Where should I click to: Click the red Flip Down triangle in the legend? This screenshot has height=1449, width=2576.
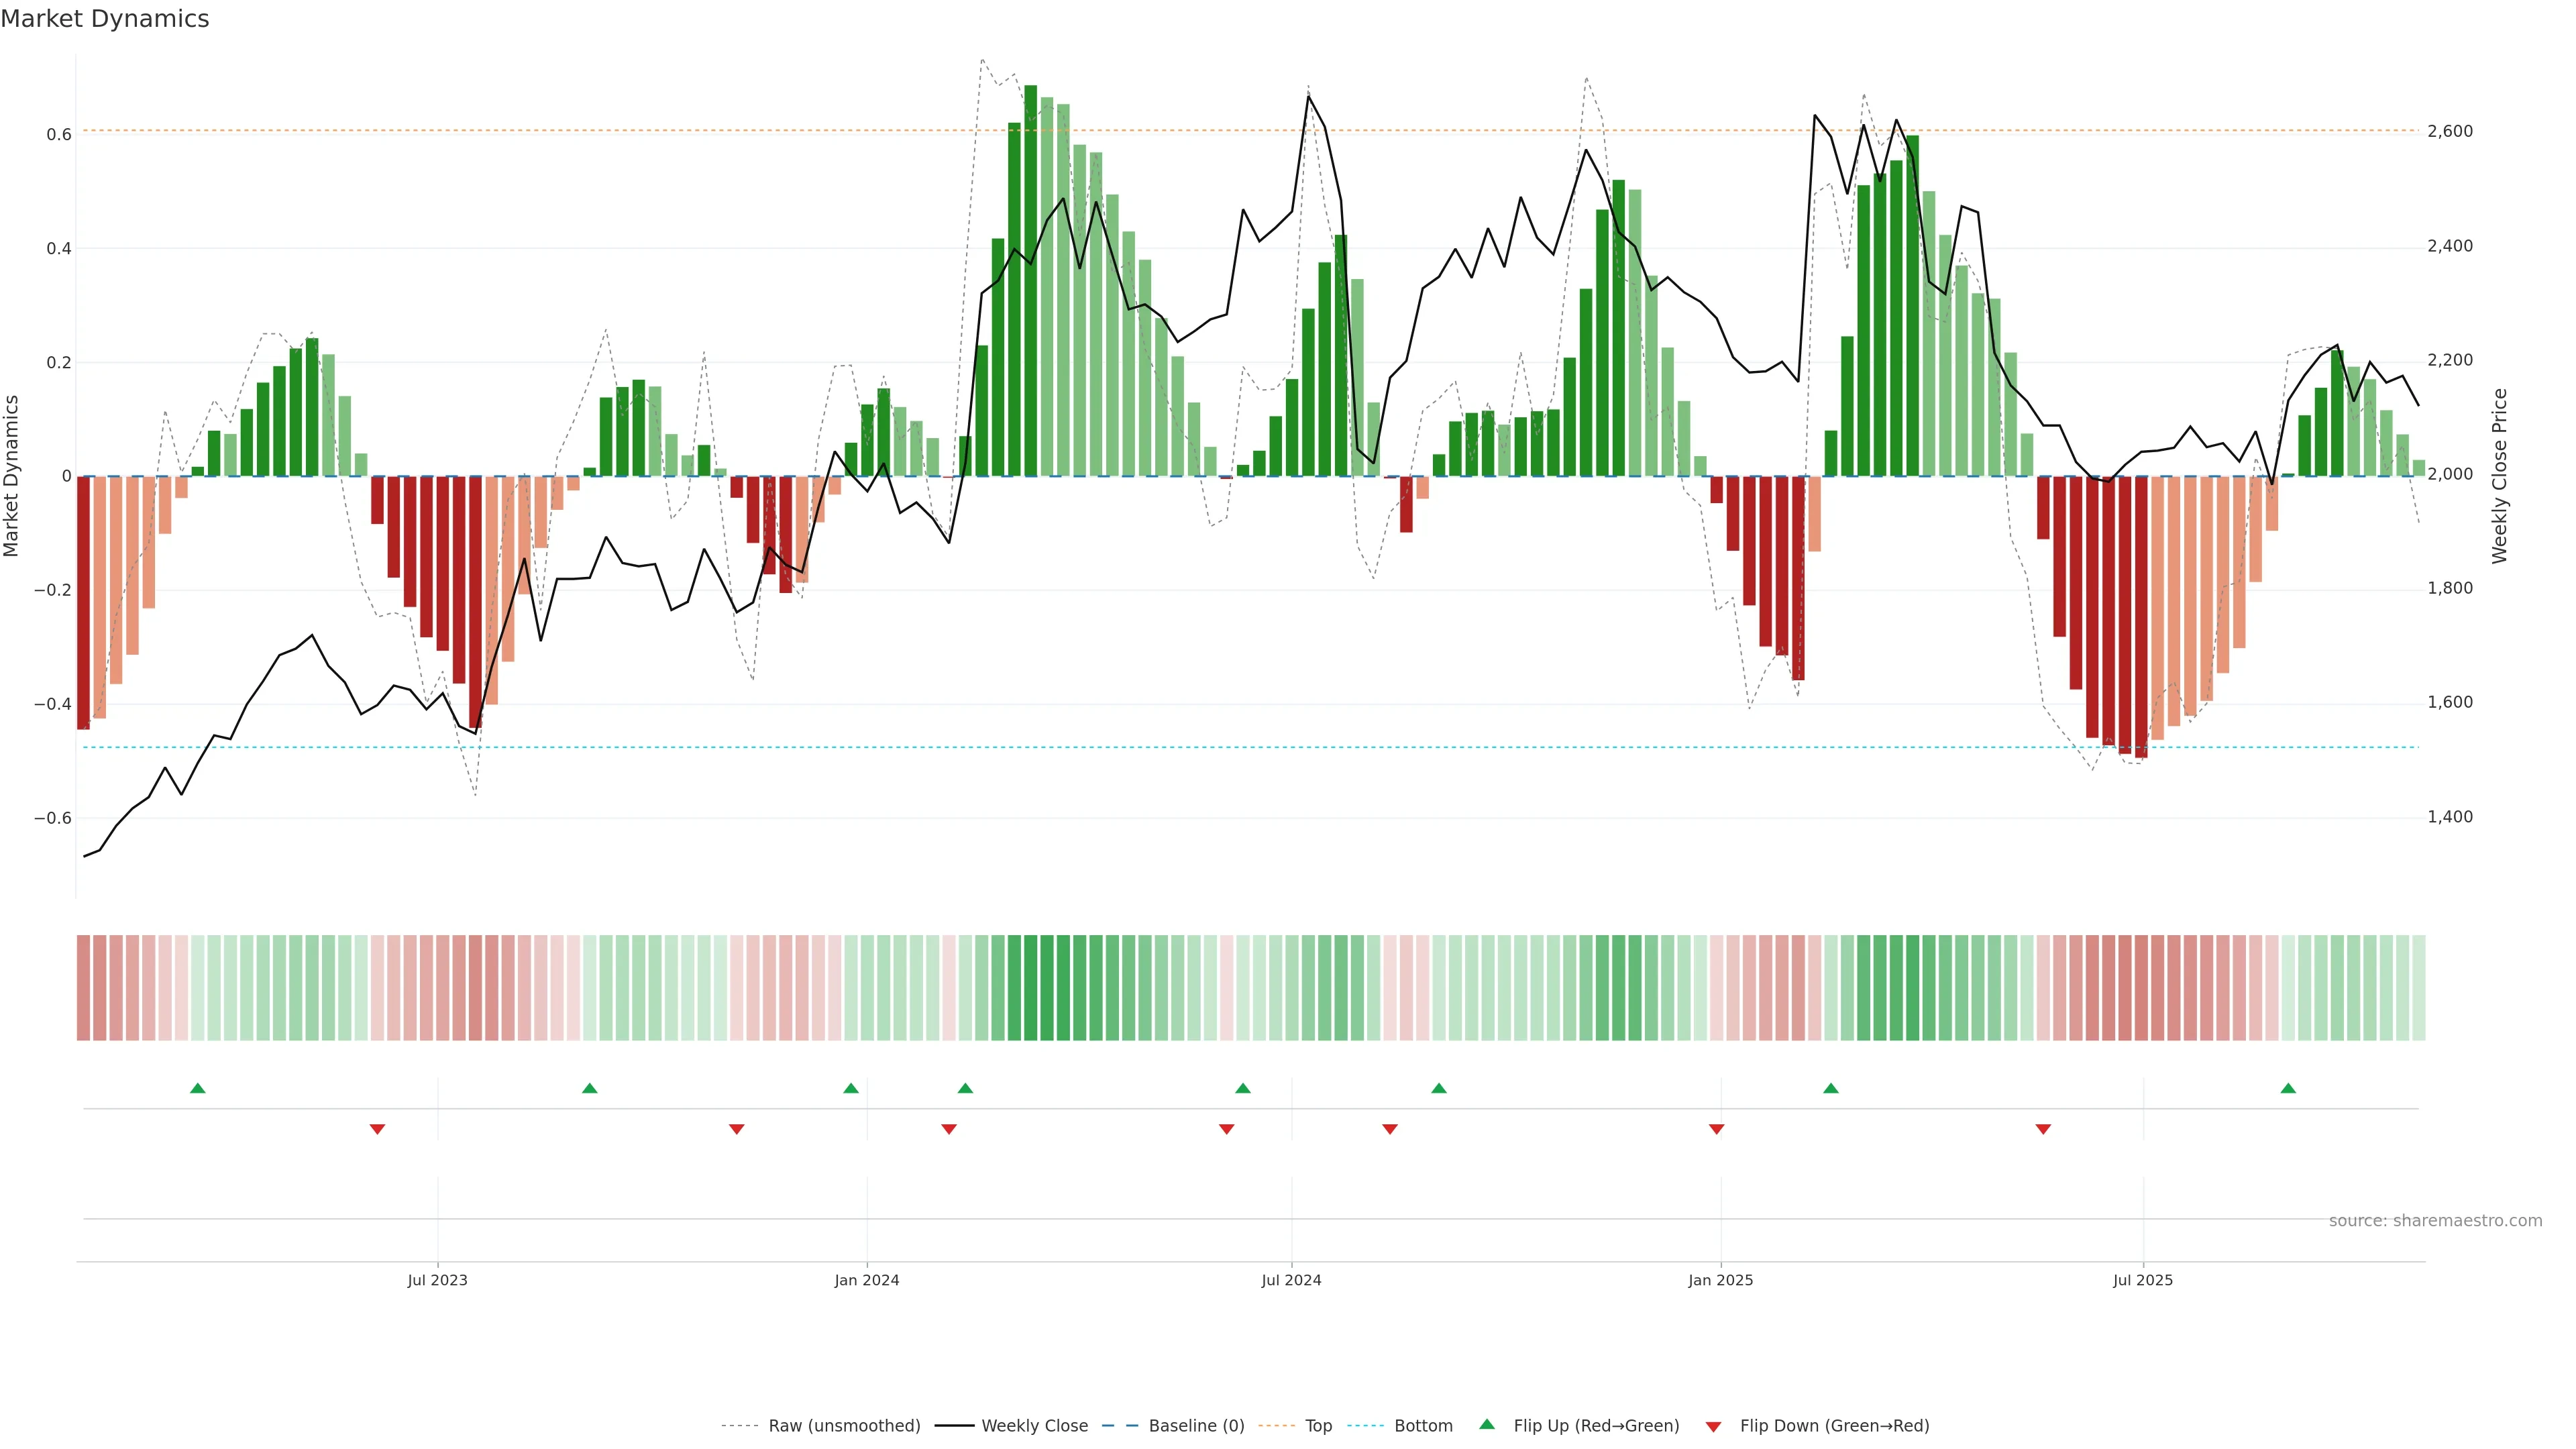tap(1713, 1427)
